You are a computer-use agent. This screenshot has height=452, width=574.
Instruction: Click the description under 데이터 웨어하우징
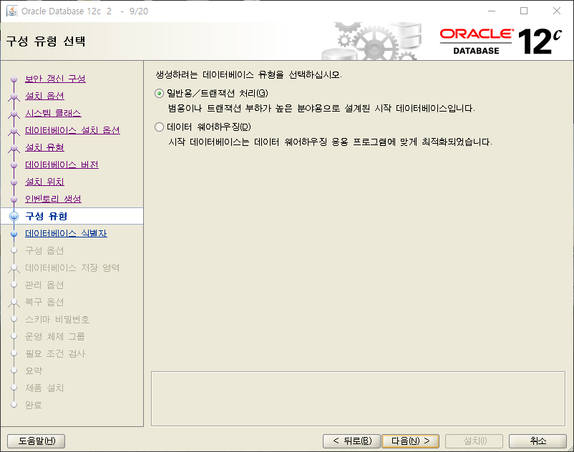pyautogui.click(x=330, y=142)
